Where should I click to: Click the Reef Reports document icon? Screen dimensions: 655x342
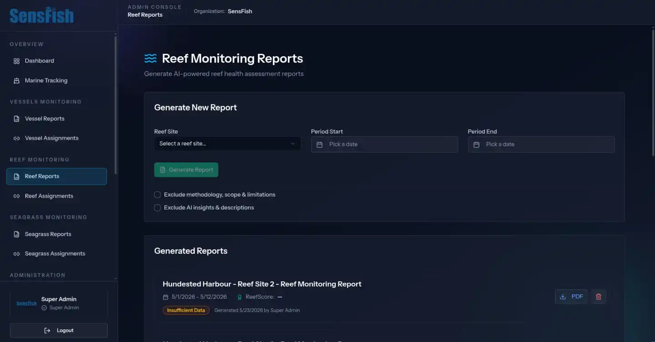[x=16, y=177]
